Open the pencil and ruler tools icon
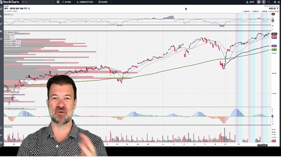Image resolution: width=281 pixels, height=157 pixels. (1, 31)
